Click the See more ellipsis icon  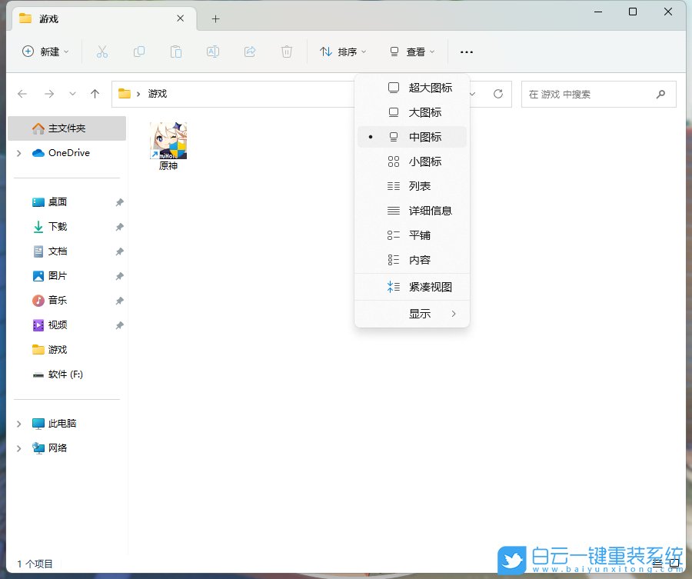click(466, 52)
